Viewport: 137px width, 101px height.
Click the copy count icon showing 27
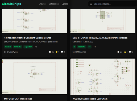pos(118,52)
